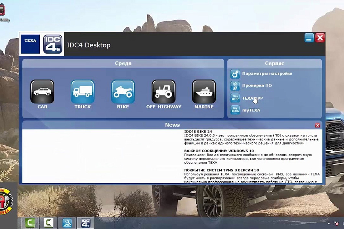This screenshot has width=344, height=229.
Task: Minimize the IDC4 Desktop window
Action: pos(309,38)
